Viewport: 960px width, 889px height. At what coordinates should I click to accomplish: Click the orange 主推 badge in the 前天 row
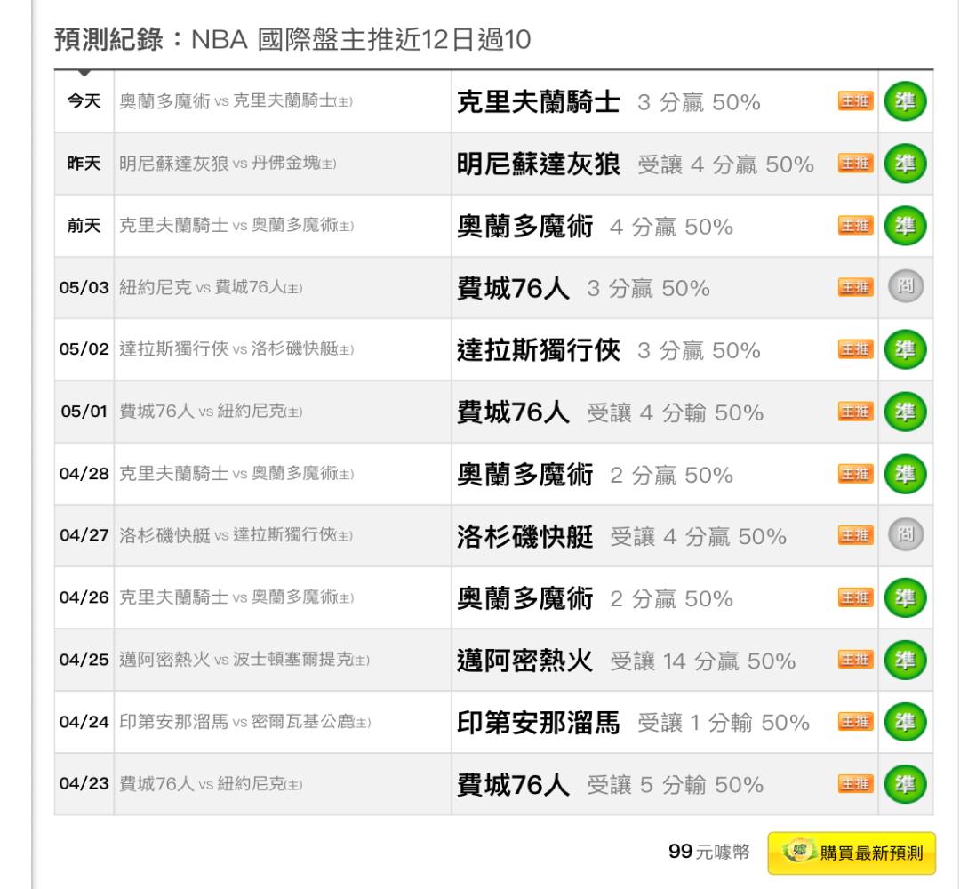click(855, 226)
